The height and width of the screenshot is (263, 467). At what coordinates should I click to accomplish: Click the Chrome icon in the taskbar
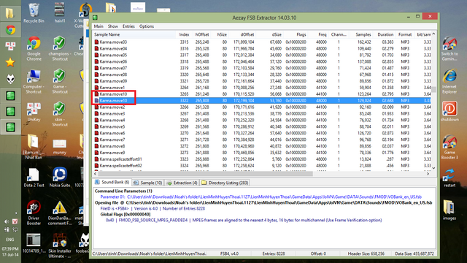click(10, 30)
